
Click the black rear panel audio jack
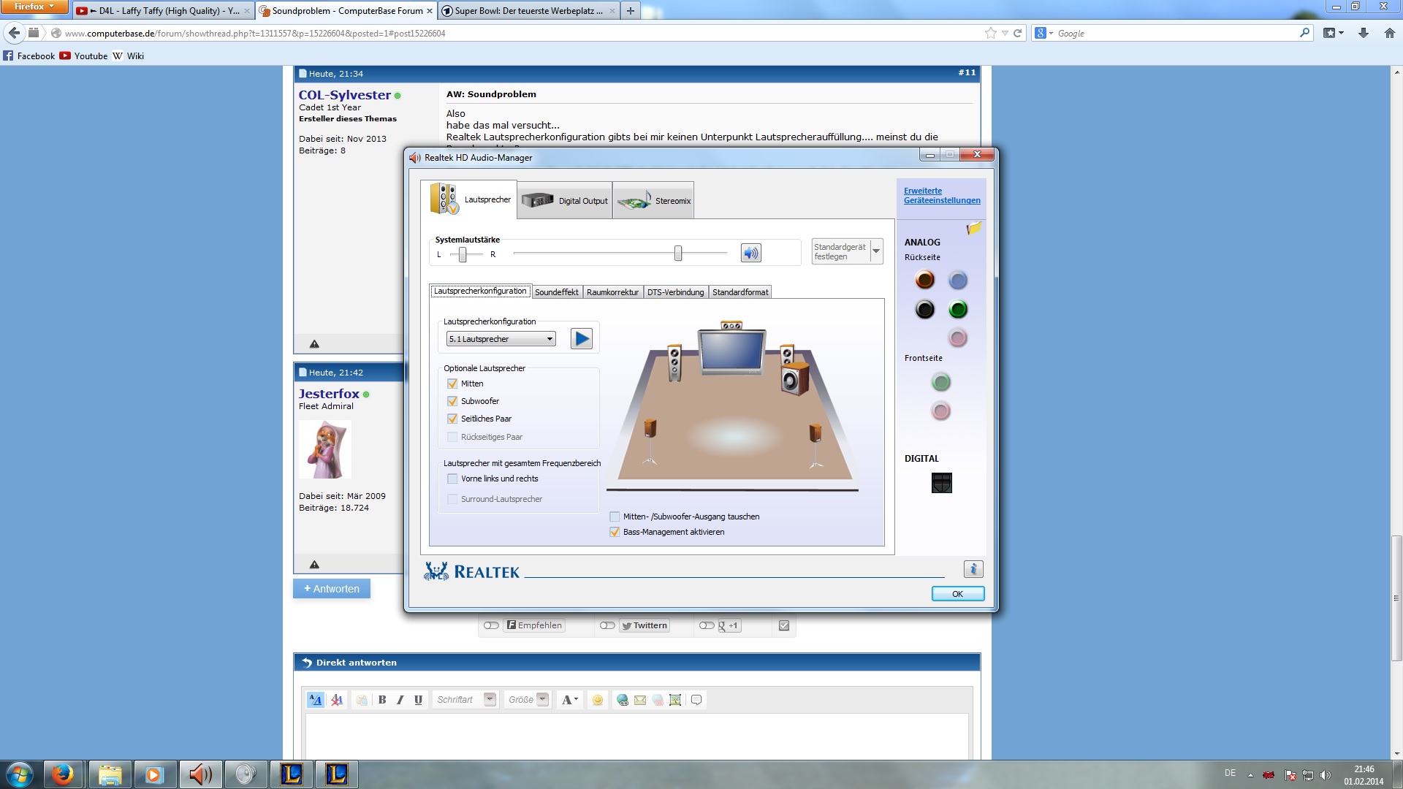(x=924, y=309)
